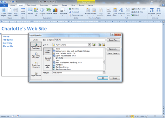Open Quick Parts menu

pyautogui.click(x=115, y=12)
